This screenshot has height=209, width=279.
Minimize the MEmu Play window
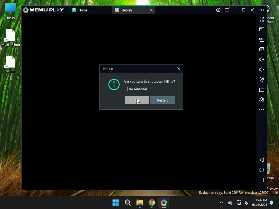235,10
